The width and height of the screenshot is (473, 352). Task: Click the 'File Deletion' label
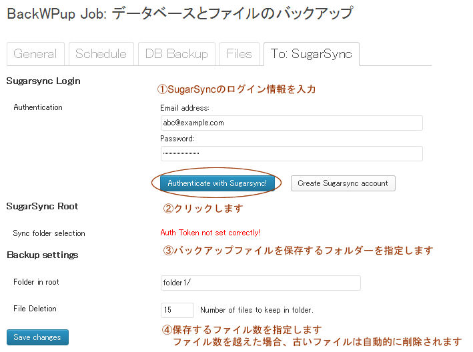point(35,309)
